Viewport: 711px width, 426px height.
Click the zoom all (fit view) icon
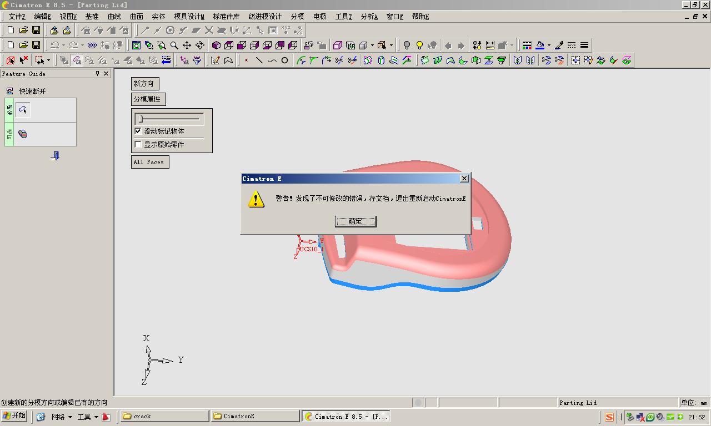(x=136, y=45)
